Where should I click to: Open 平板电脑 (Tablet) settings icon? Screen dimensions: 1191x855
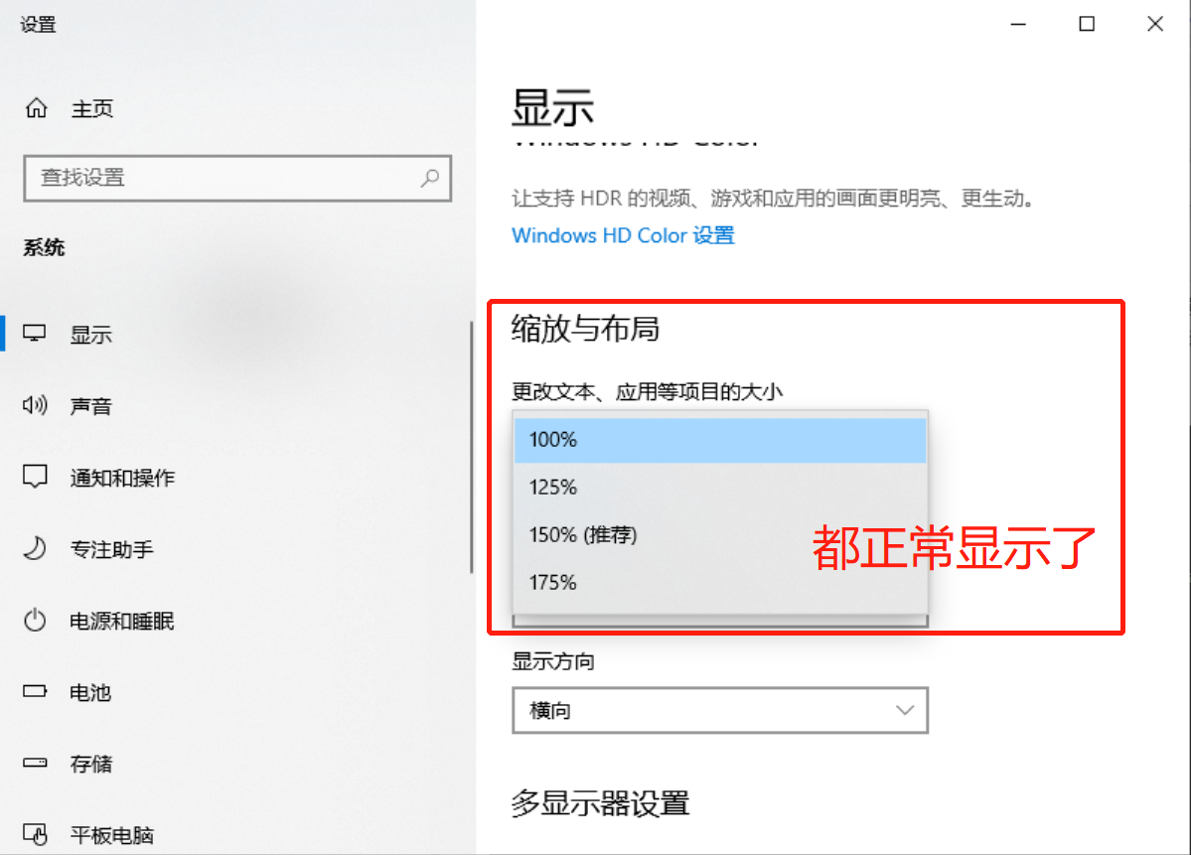[36, 835]
